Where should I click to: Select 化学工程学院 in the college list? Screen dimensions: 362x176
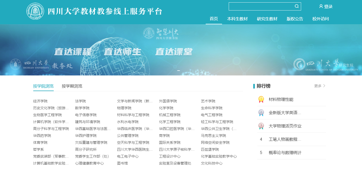(x=170, y=122)
